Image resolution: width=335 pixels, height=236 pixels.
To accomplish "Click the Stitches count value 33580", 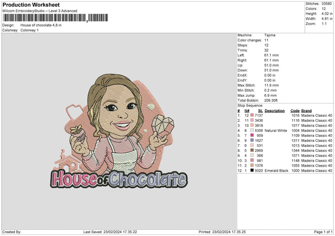I will tap(327, 3).
